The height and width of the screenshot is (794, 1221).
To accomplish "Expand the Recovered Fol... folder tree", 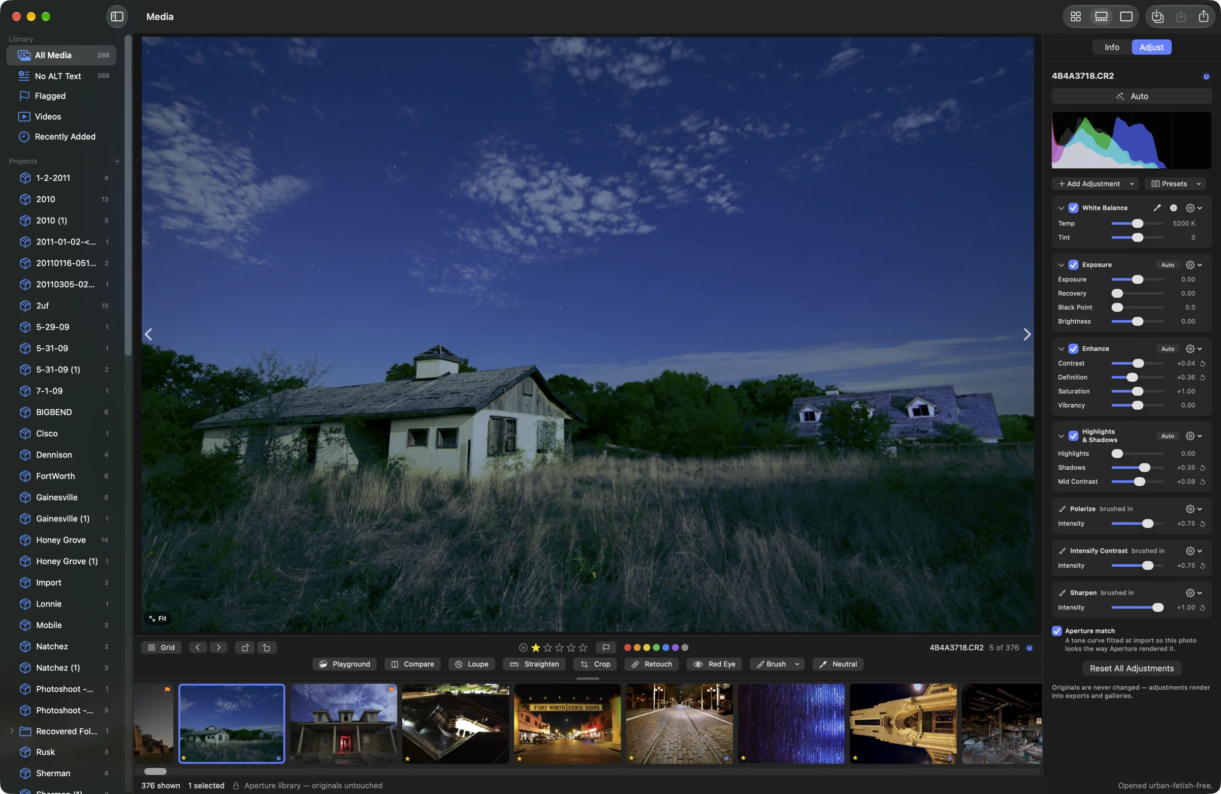I will (12, 731).
